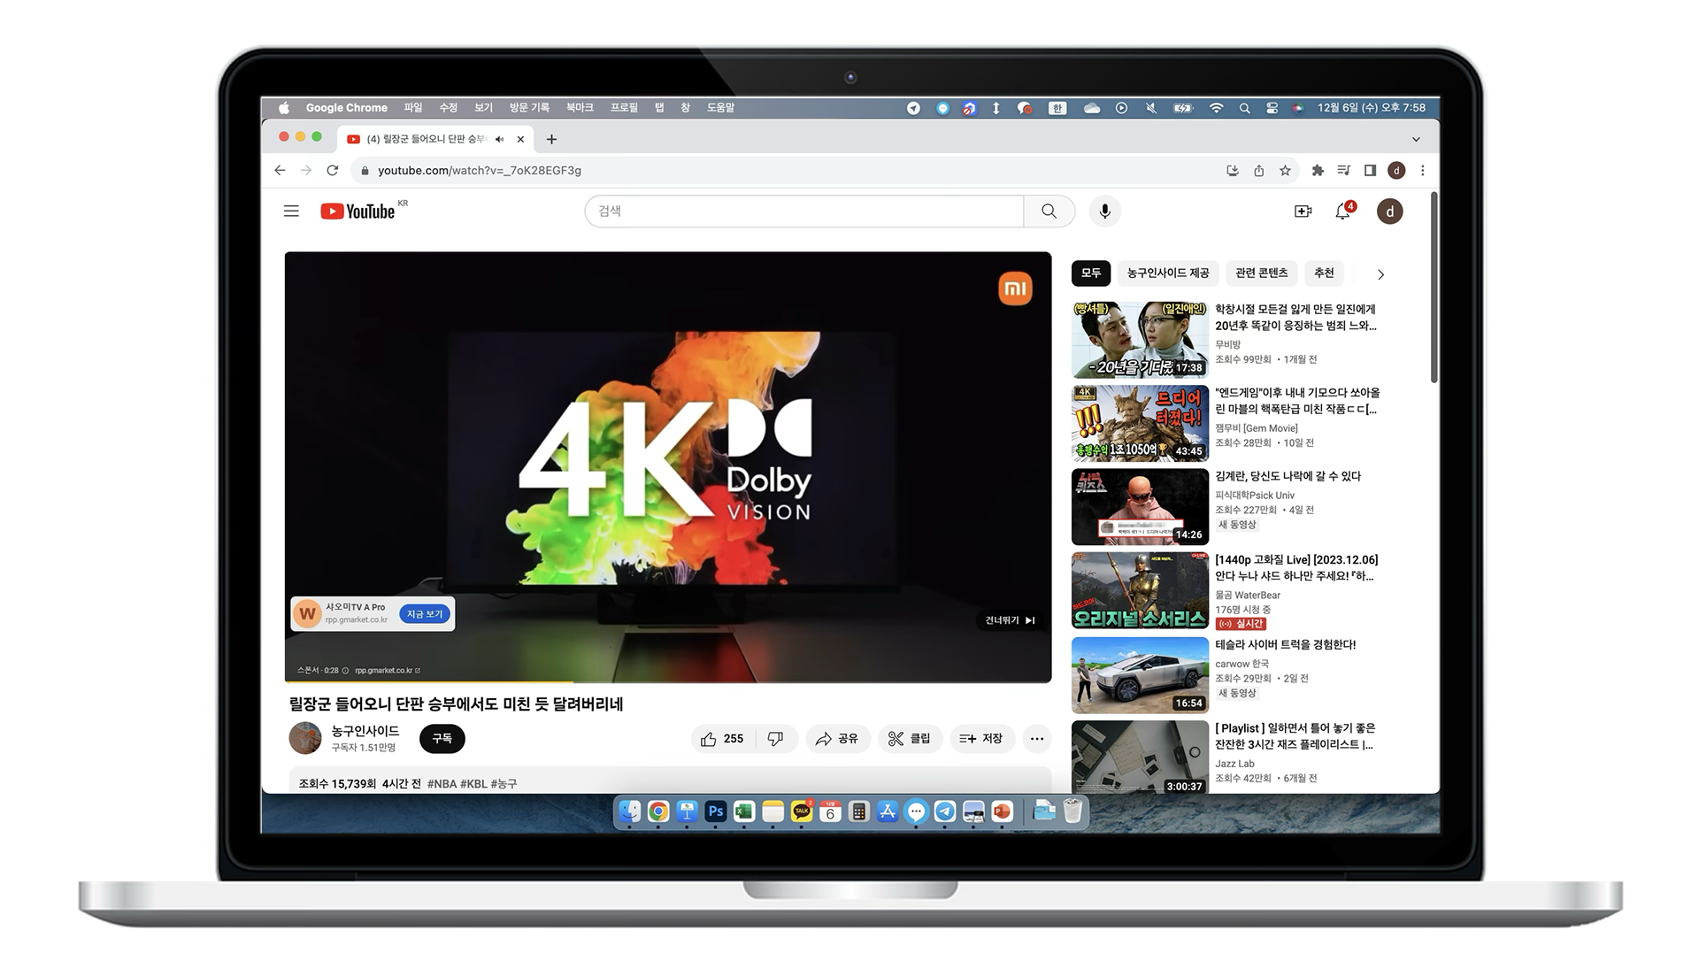Toggle Chrome side panel button
Image resolution: width=1699 pixels, height=969 pixels.
click(1370, 171)
